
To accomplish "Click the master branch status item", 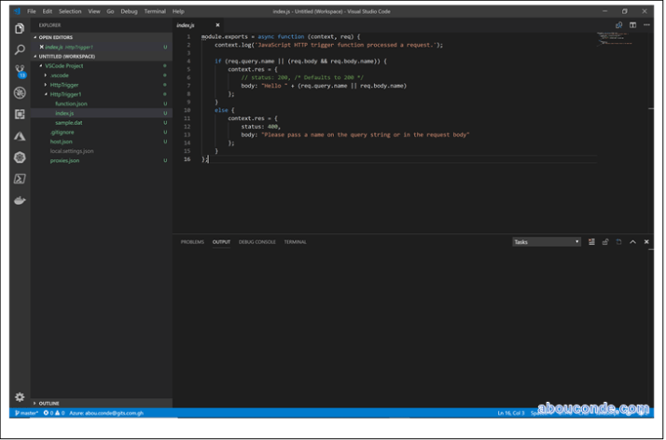I will tap(26, 412).
